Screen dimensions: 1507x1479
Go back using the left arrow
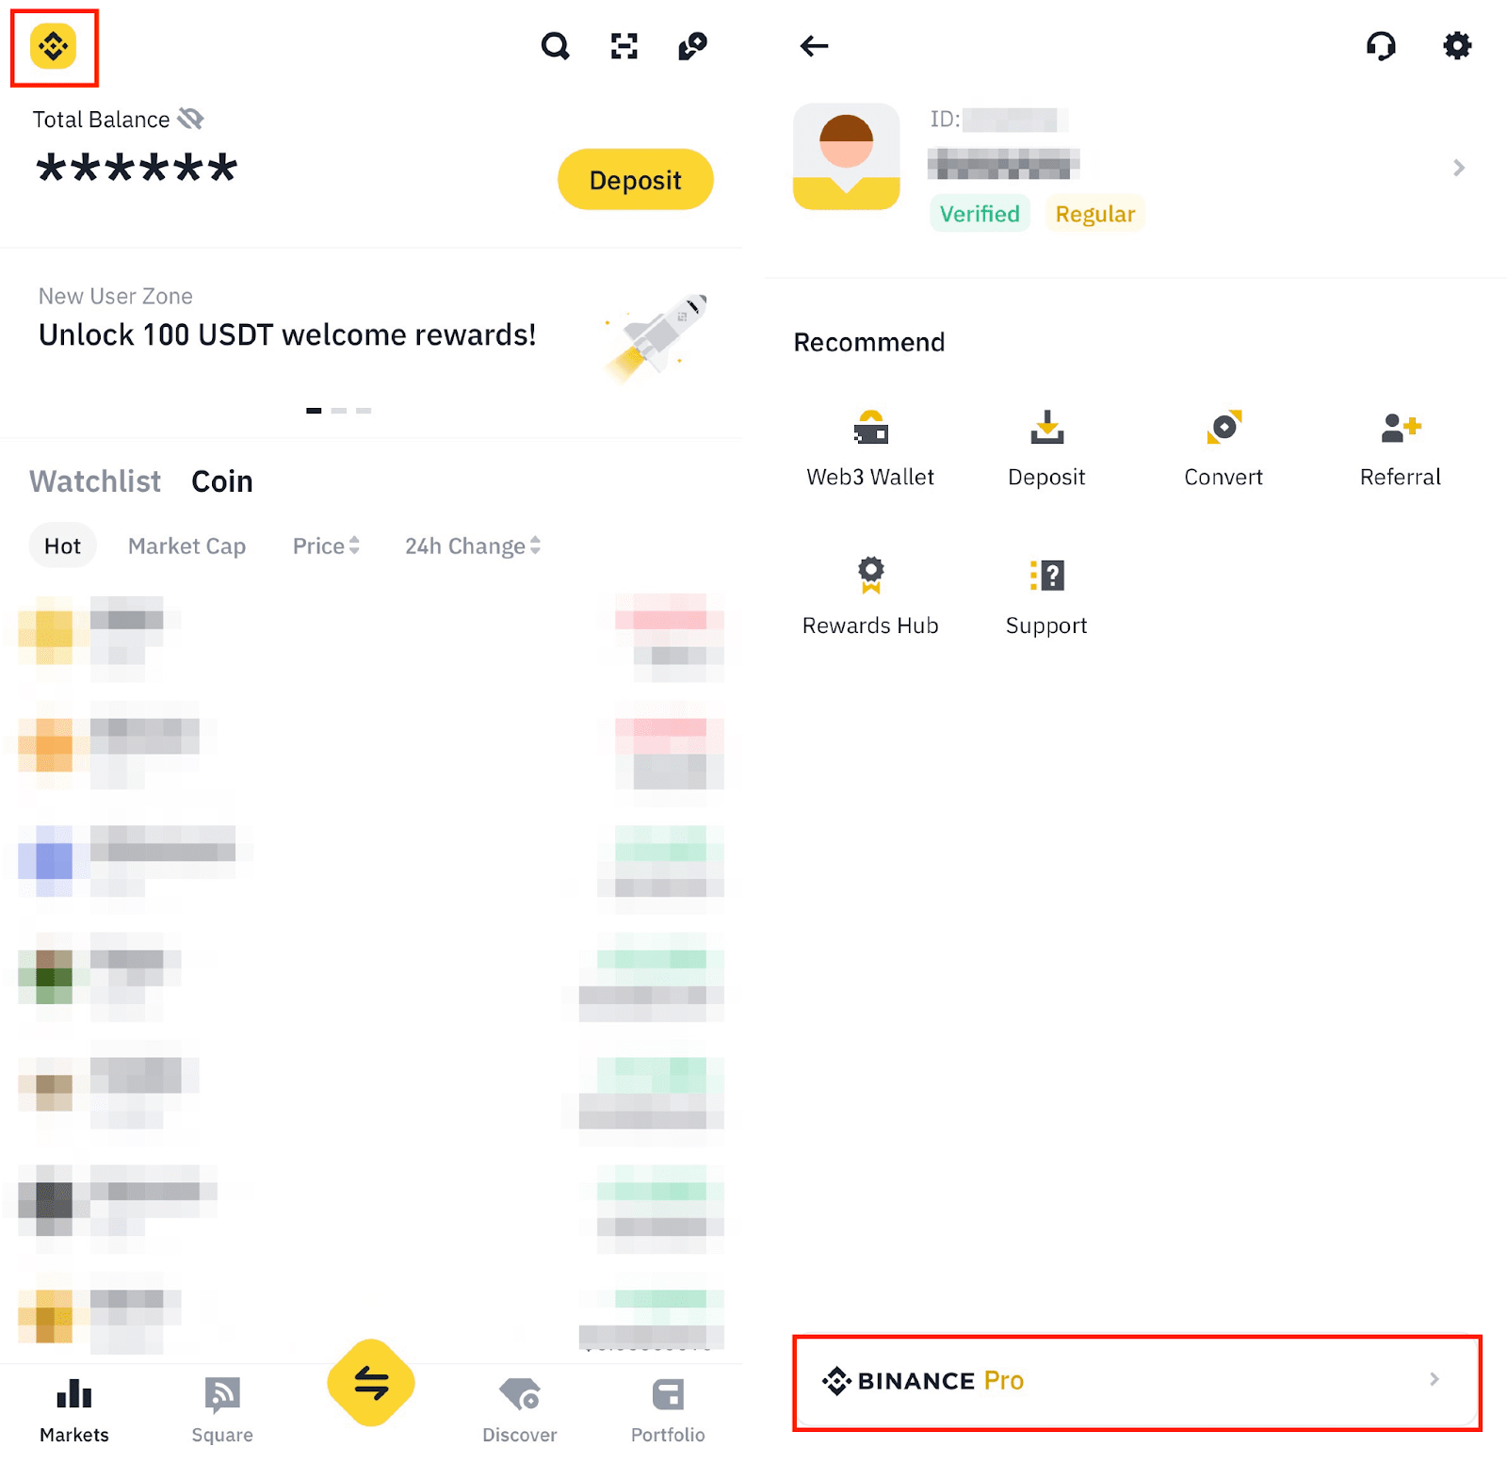tap(814, 46)
